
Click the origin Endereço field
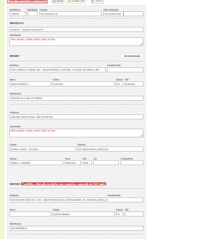pyautogui.click(x=57, y=70)
